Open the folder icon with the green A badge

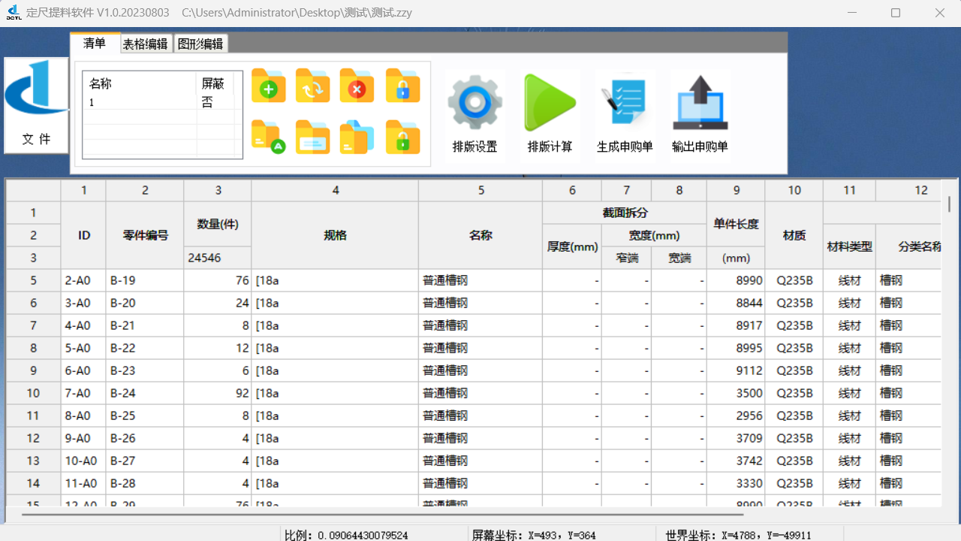[268, 138]
